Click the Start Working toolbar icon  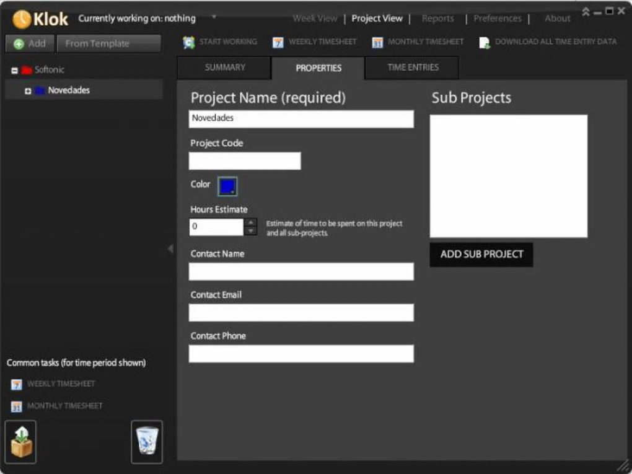(188, 42)
